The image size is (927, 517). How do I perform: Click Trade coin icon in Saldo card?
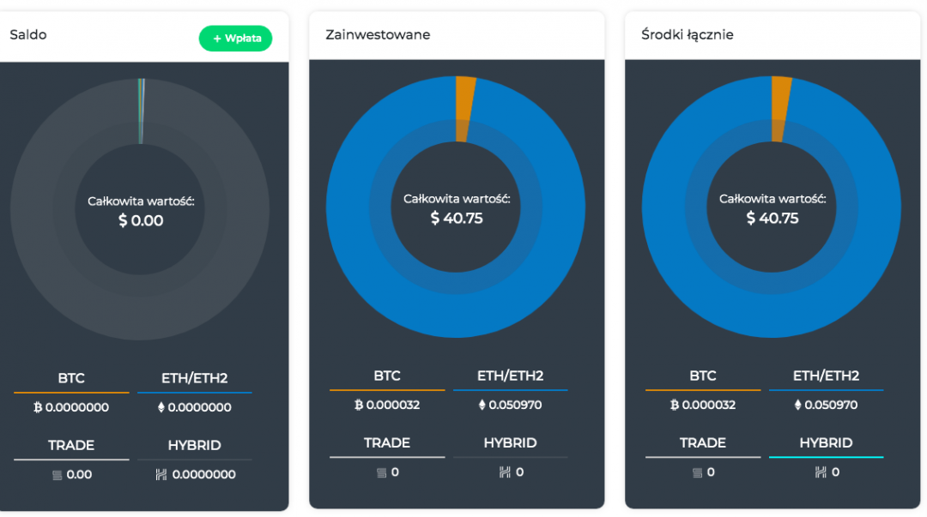coord(58,474)
